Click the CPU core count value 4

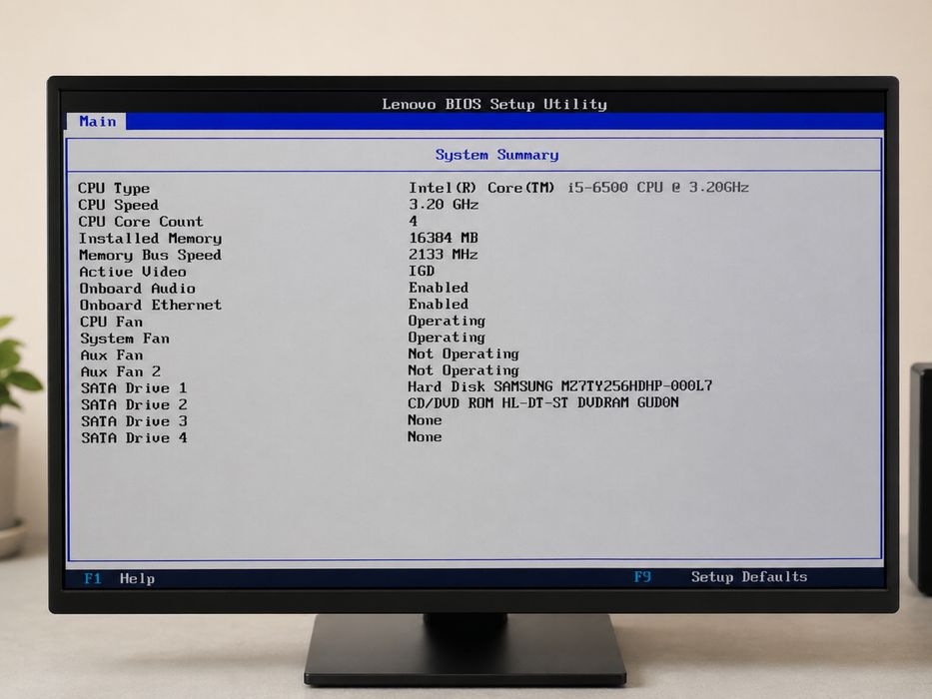[x=414, y=221]
